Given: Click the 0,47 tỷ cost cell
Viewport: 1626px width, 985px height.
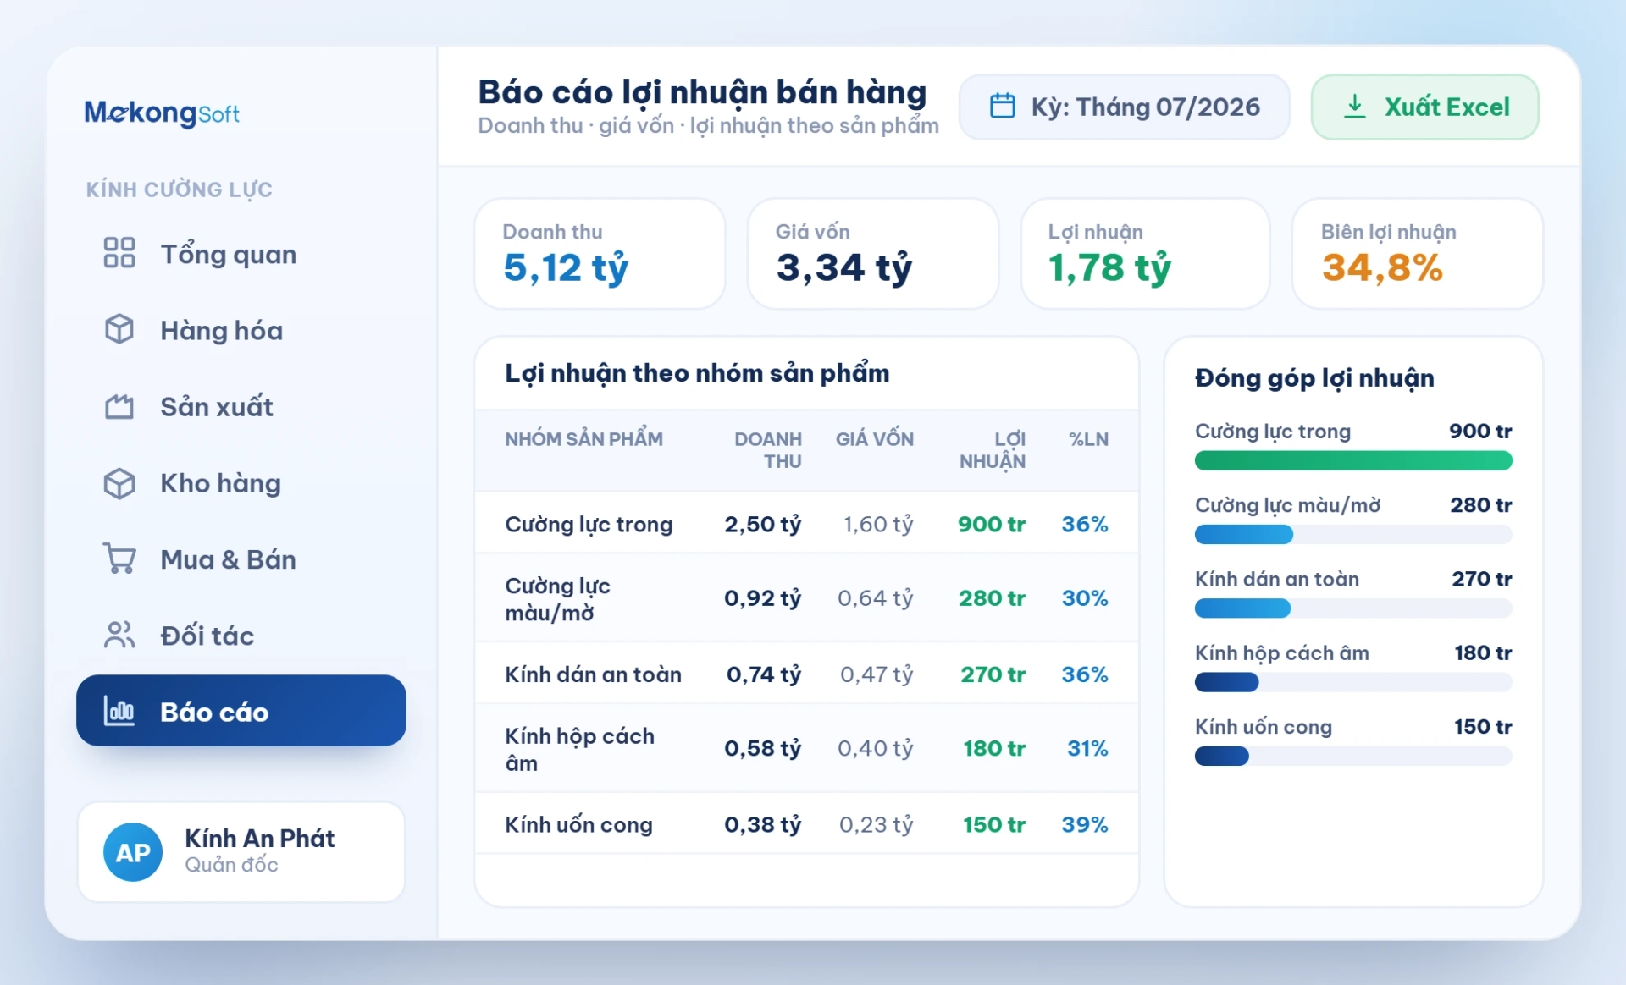Looking at the screenshot, I should click(x=877, y=674).
